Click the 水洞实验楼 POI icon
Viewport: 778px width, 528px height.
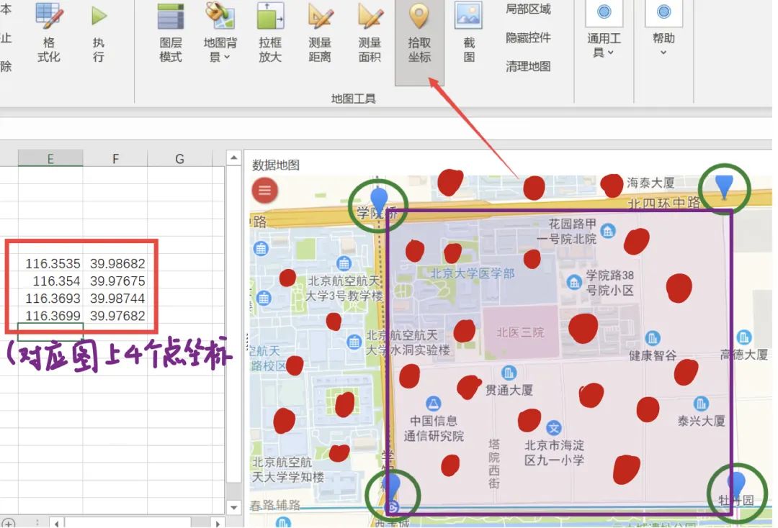(354, 342)
